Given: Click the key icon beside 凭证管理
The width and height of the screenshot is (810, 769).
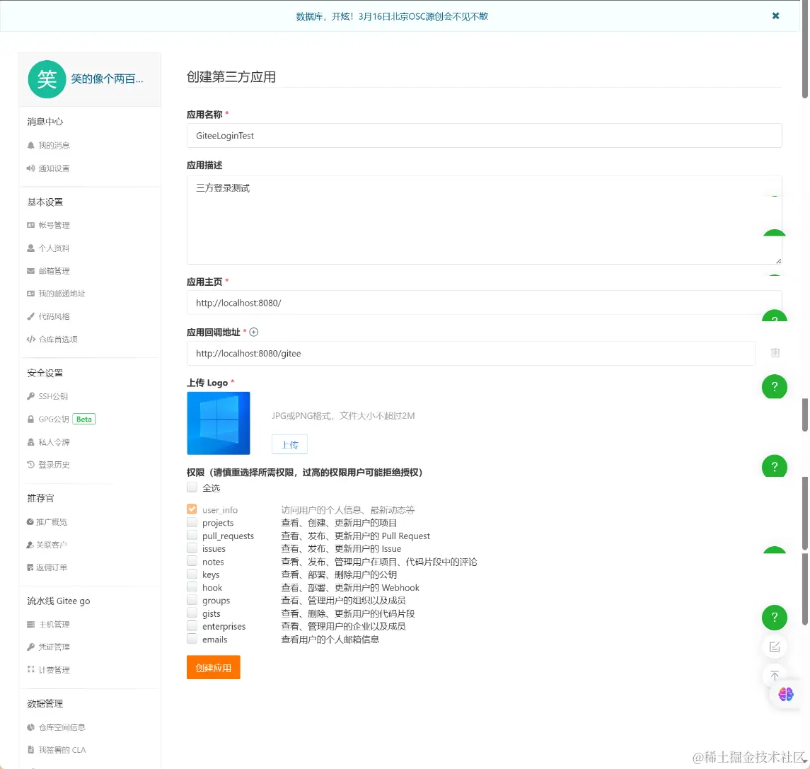Looking at the screenshot, I should (31, 647).
